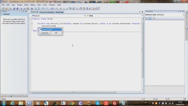Toggle auto-hide pin on Properties panel

pyautogui.click(x=181, y=11)
